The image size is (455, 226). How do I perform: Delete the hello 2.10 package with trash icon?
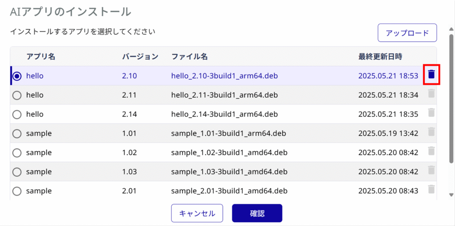[431, 75]
